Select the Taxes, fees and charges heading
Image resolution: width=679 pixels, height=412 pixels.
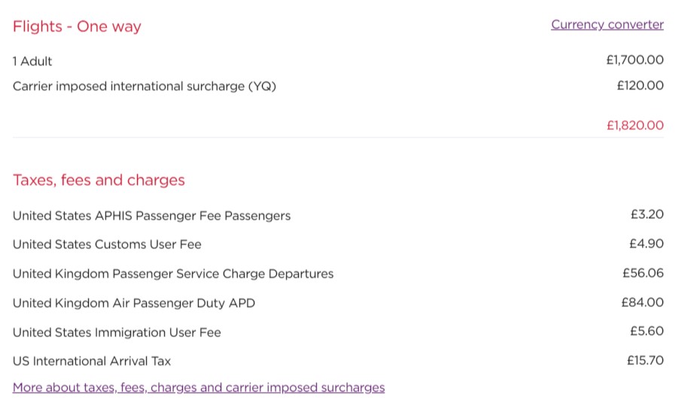99,180
